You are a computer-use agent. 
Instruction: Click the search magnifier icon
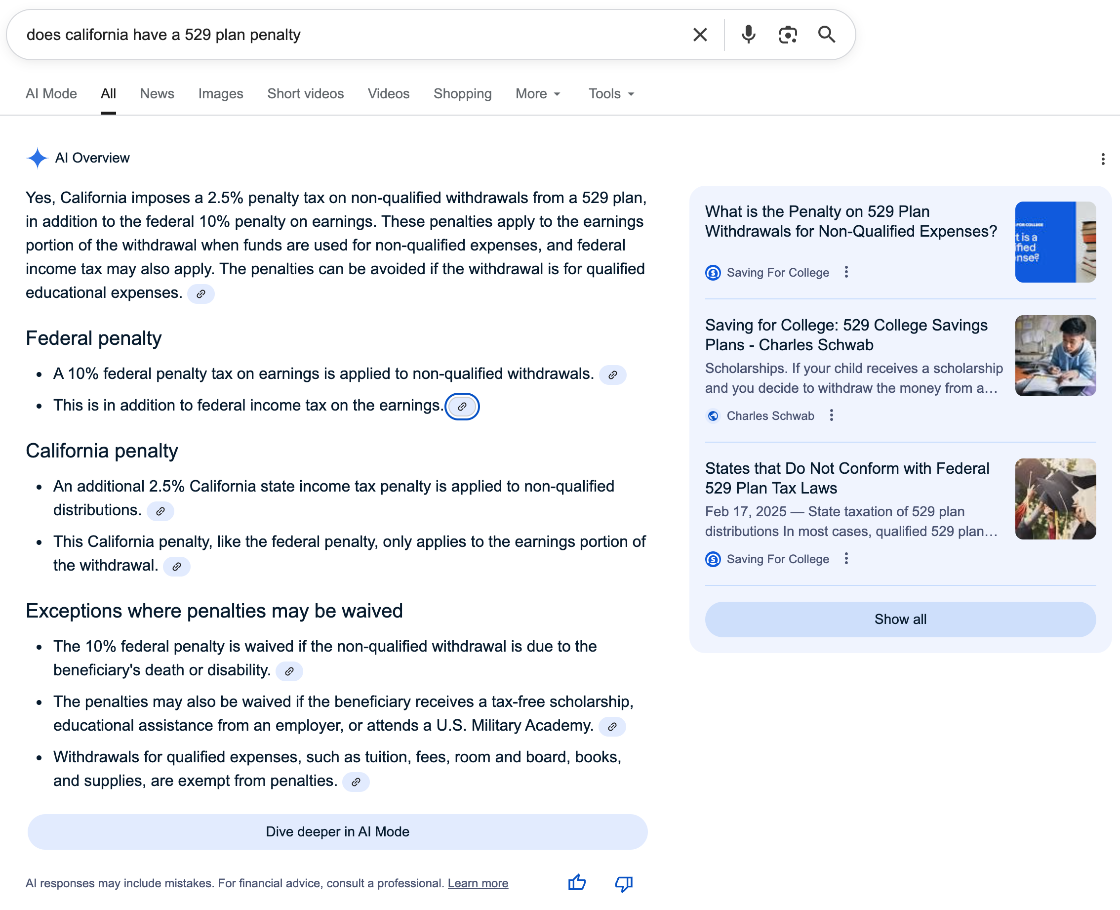coord(827,35)
